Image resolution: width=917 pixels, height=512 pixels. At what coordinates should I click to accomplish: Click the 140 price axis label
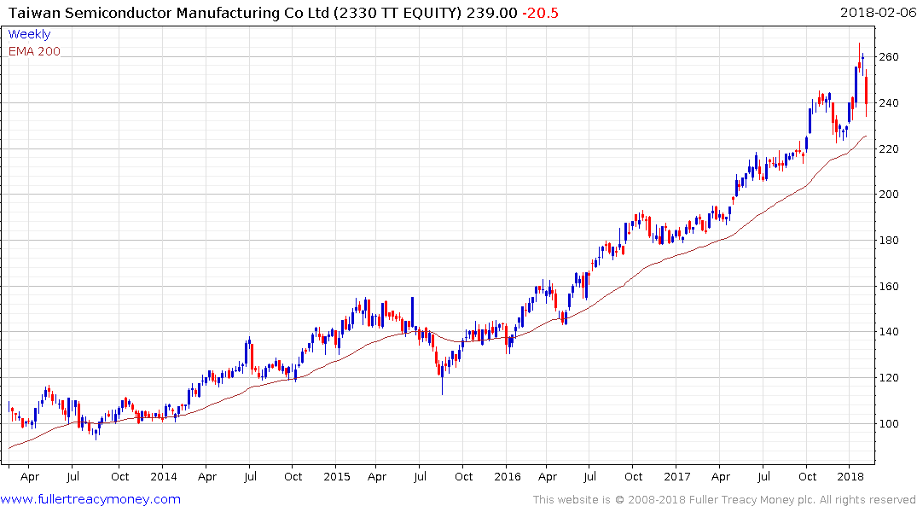(889, 332)
